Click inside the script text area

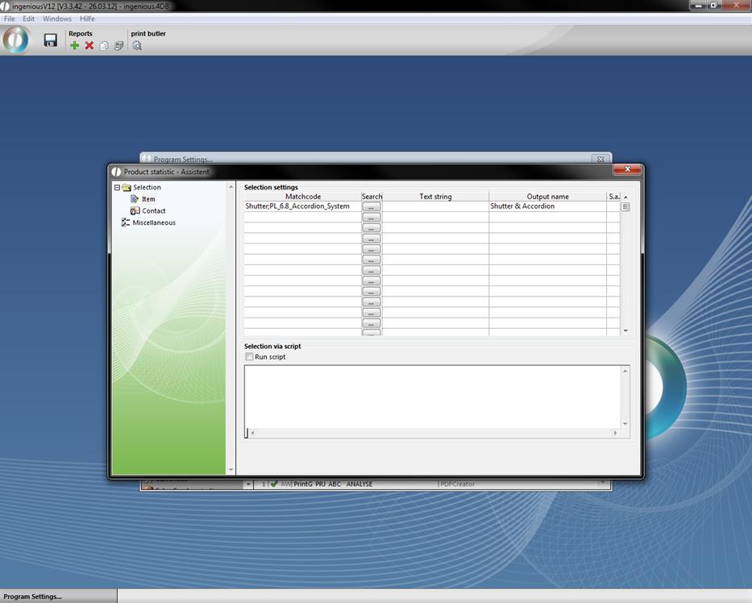(435, 395)
